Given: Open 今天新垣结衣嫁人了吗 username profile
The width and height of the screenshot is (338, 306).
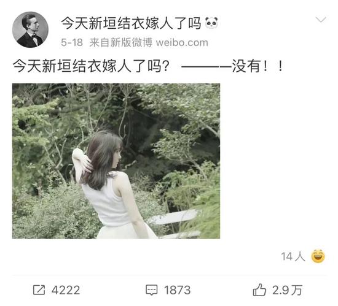Looking at the screenshot, I should (x=131, y=23).
